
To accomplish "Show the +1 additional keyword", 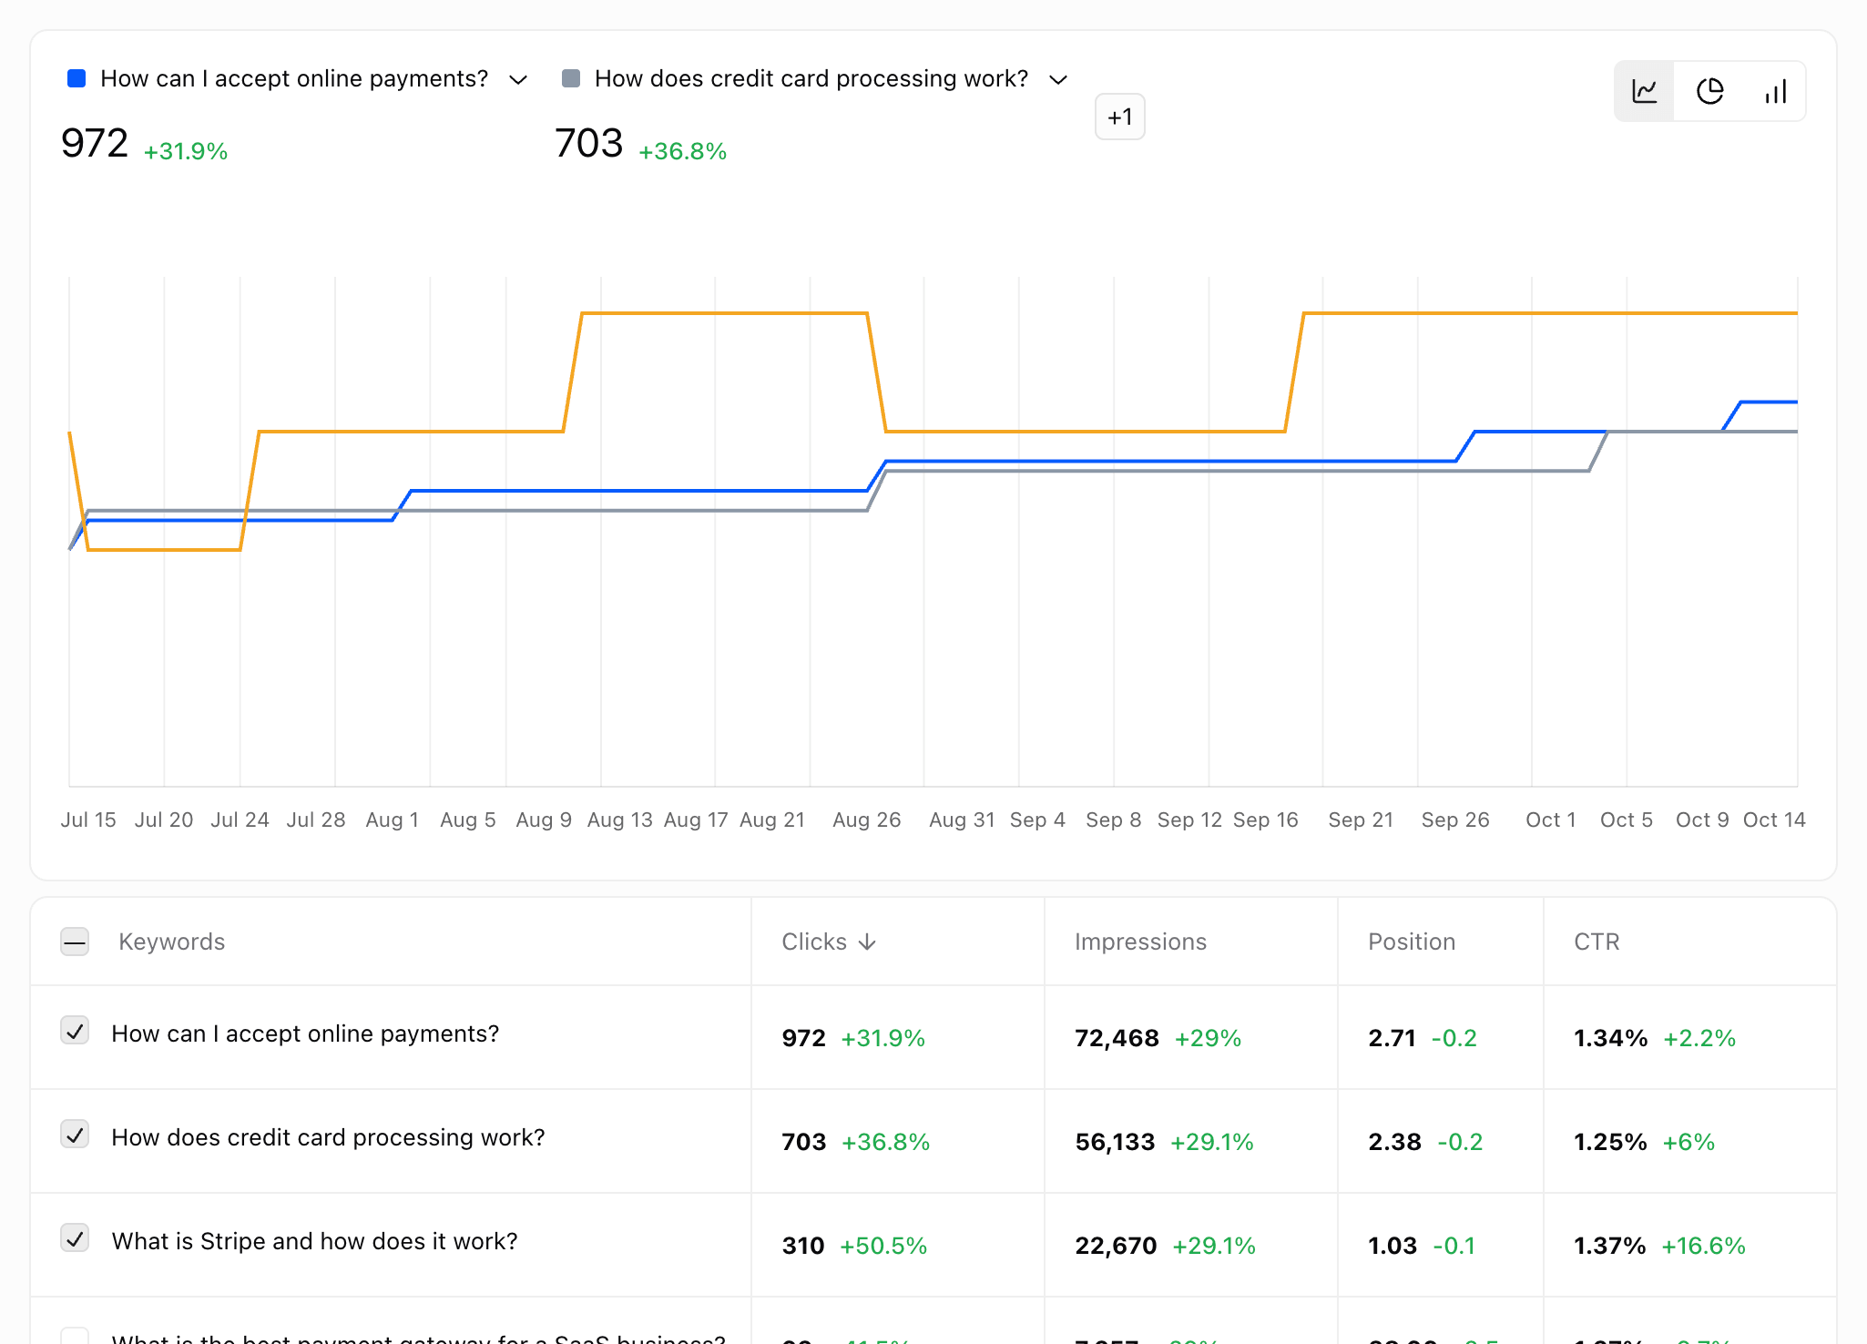I will 1120,117.
